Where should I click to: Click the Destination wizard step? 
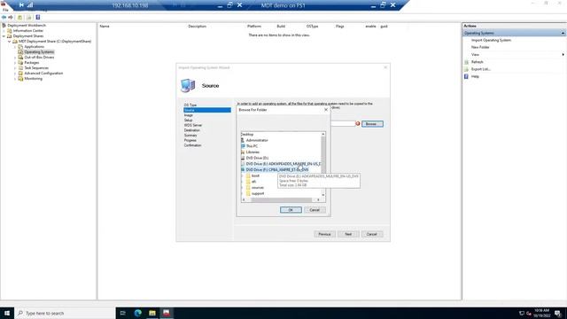pyautogui.click(x=192, y=130)
